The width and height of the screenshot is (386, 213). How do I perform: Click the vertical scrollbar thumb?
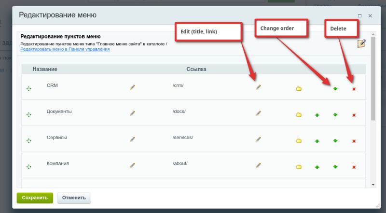pyautogui.click(x=373, y=78)
